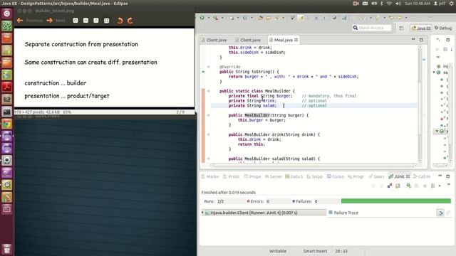Open the Markers view tab
Viewport: 456px width, 256px height.
click(210, 176)
